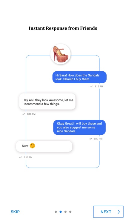Click the double-check icon beside 5:15 PM
This screenshot has height=224, width=126.
[91, 86]
